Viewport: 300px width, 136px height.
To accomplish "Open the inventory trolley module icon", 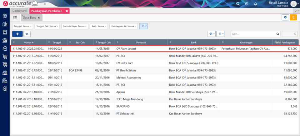I will coord(5,64).
